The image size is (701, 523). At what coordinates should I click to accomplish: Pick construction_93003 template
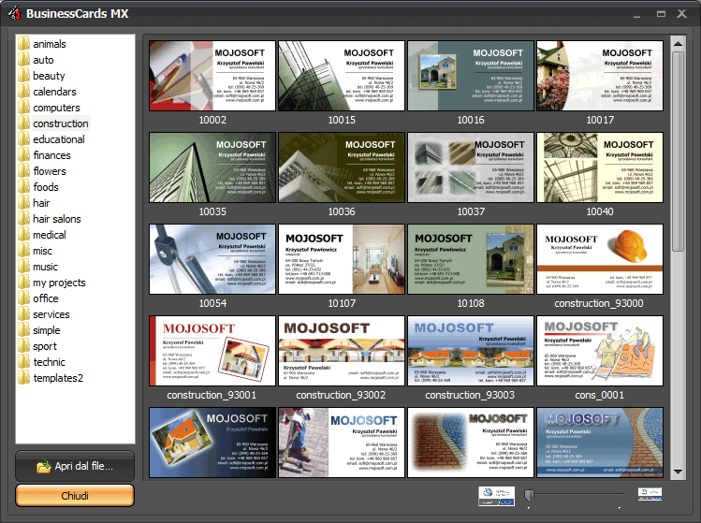point(471,351)
